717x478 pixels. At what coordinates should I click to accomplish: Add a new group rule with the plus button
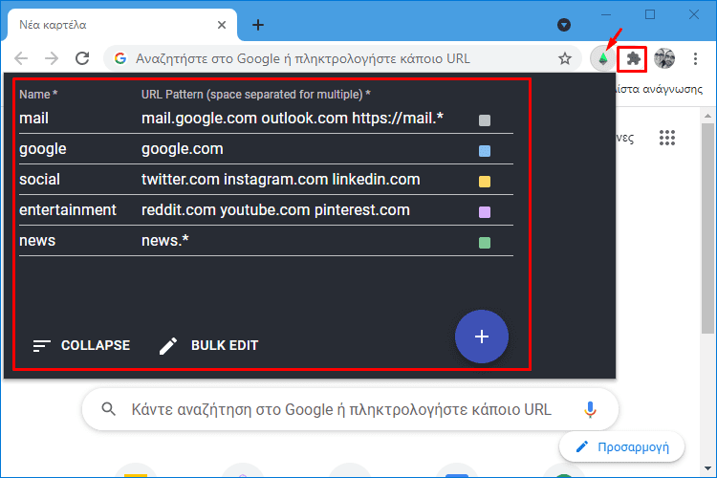pos(482,337)
